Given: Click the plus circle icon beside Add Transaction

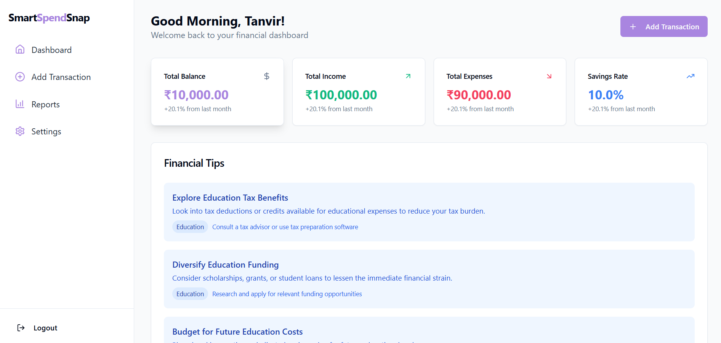Looking at the screenshot, I should click(20, 77).
